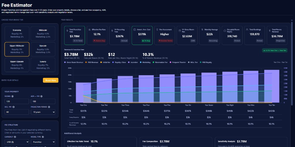Screen dimensions: 295x147
Task: Click the ADR — YR1 input field
Action: click(x=43, y=101)
